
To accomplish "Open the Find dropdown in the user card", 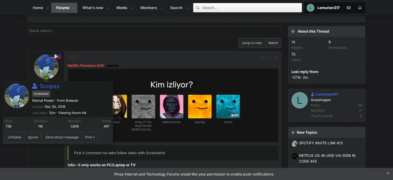I will pos(90,137).
